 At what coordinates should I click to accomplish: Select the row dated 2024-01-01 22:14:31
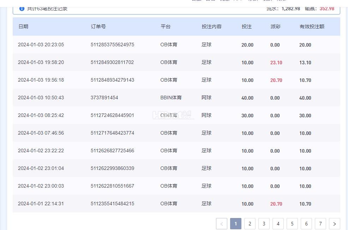point(41,204)
